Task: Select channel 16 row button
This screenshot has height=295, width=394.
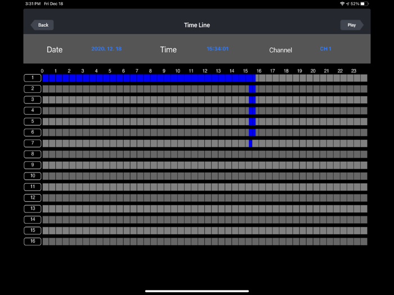Action: click(x=33, y=242)
